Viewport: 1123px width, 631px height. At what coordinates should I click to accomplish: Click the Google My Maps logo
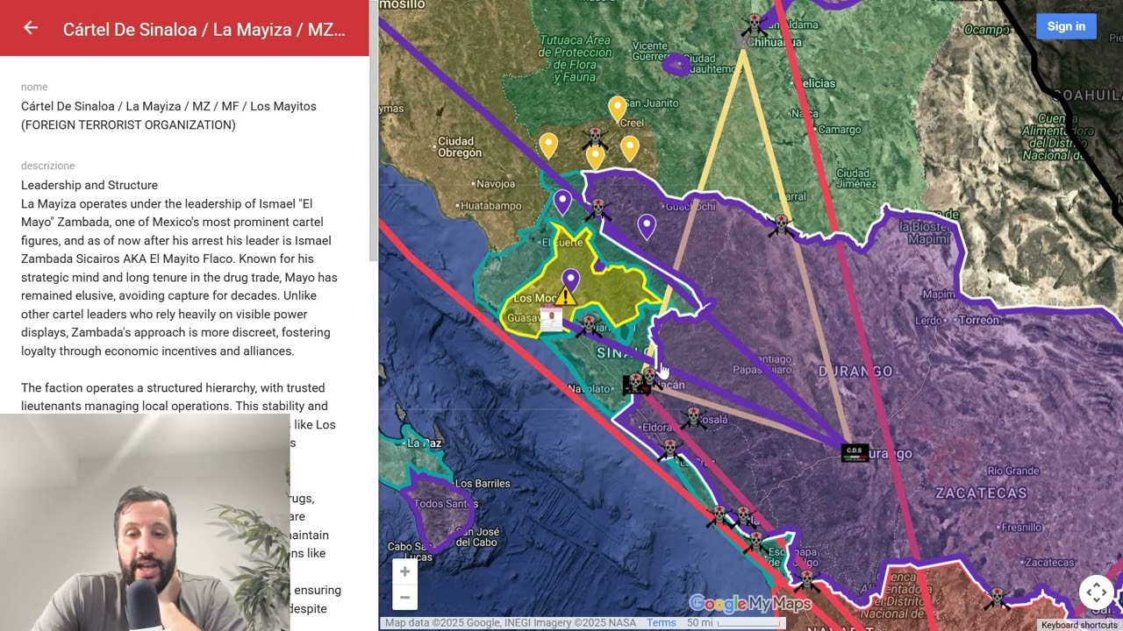coord(750,603)
